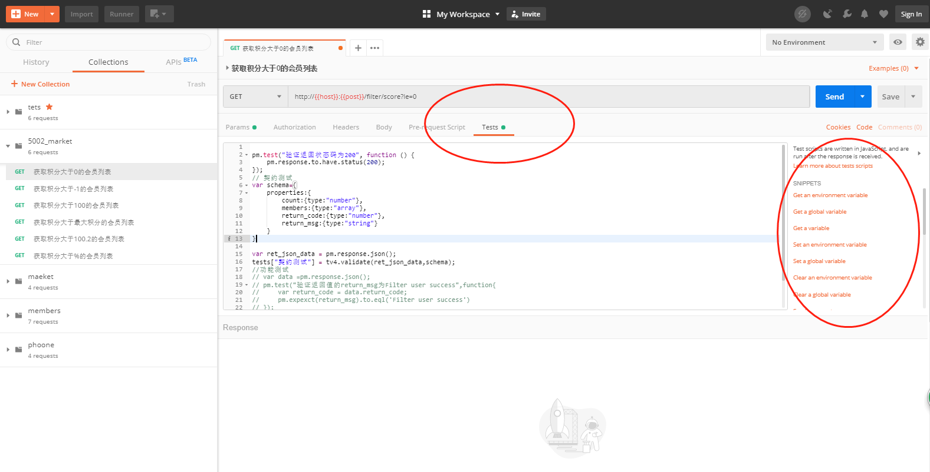Open the sync status icon

(803, 14)
